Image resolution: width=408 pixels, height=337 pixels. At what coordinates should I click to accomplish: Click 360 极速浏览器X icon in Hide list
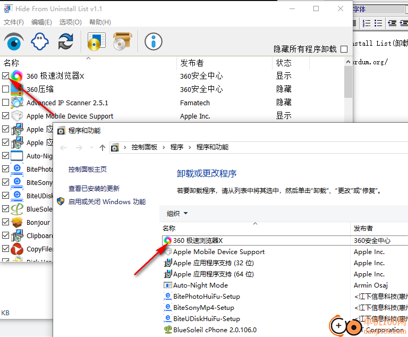(x=17, y=76)
